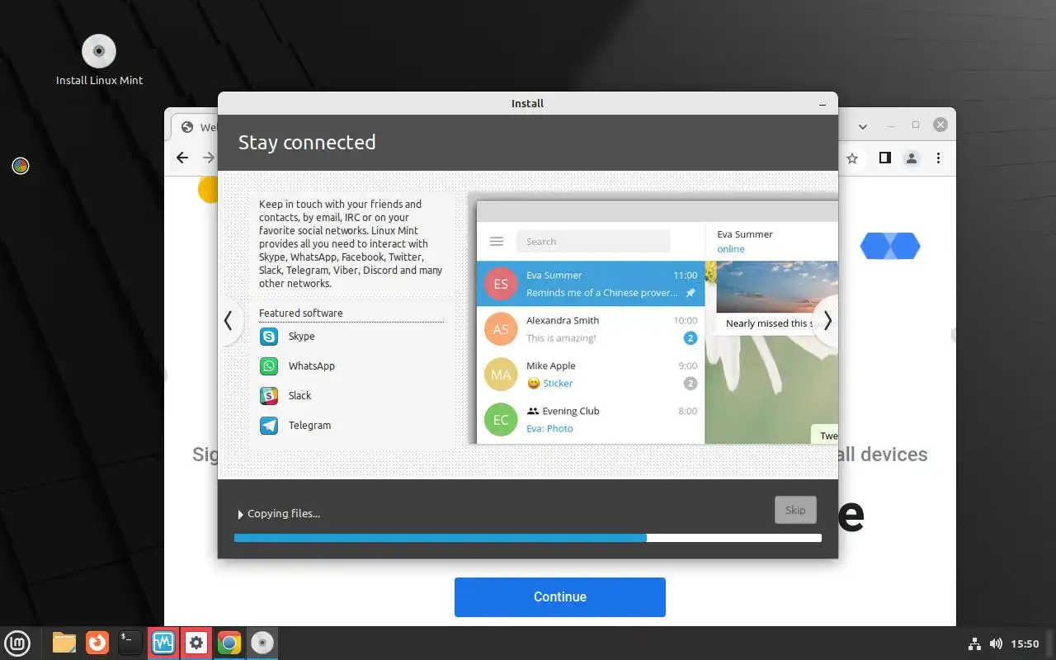Open Terminal from the panel

[x=130, y=643]
